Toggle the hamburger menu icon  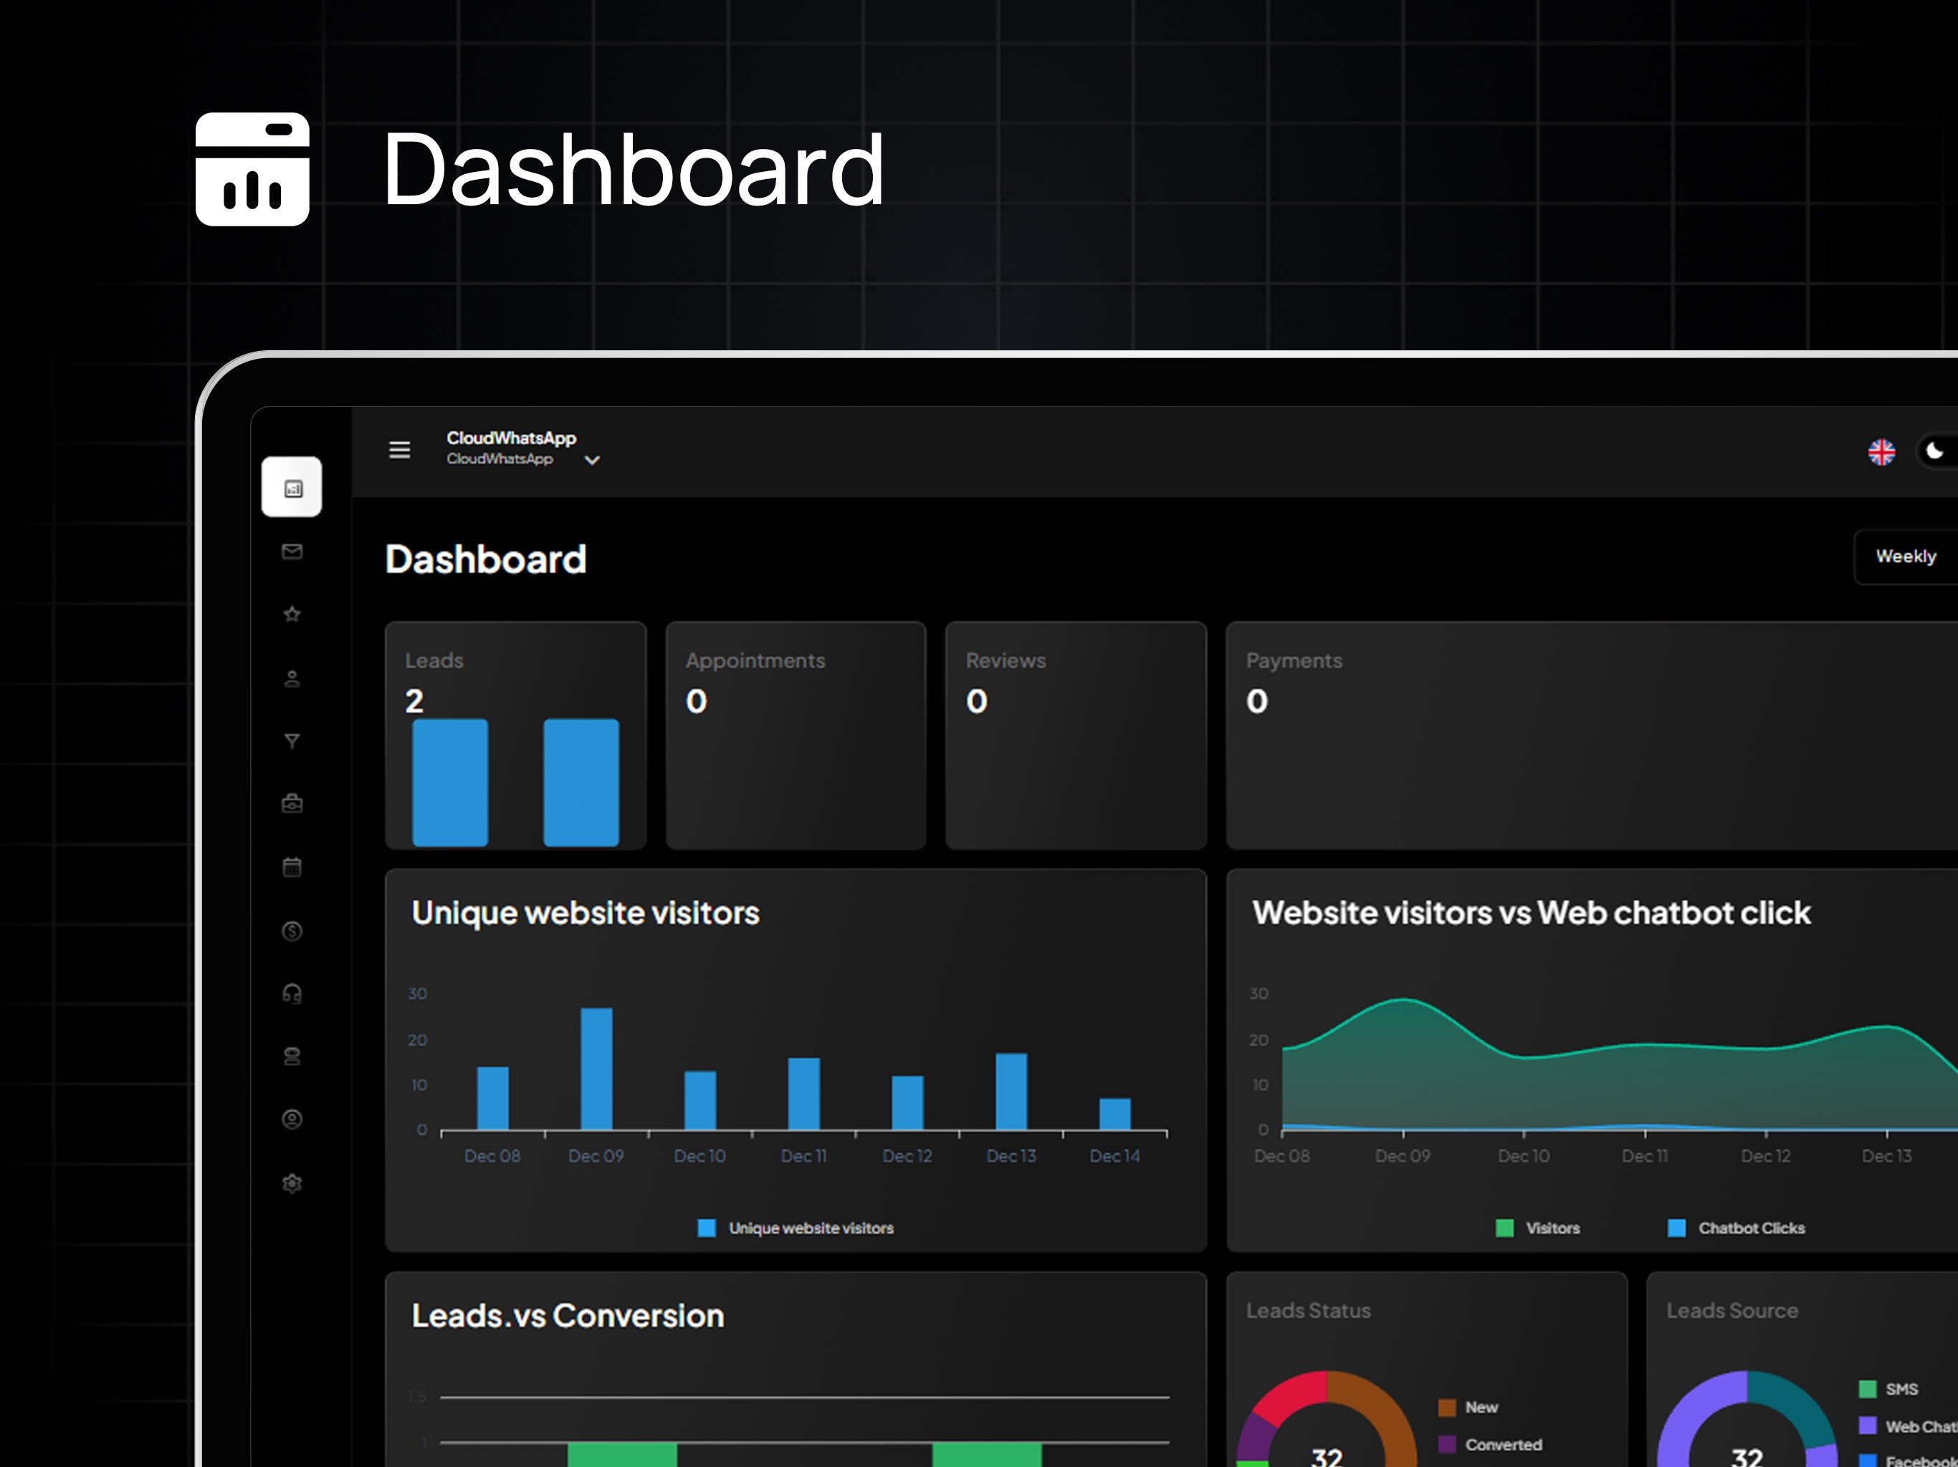(400, 449)
